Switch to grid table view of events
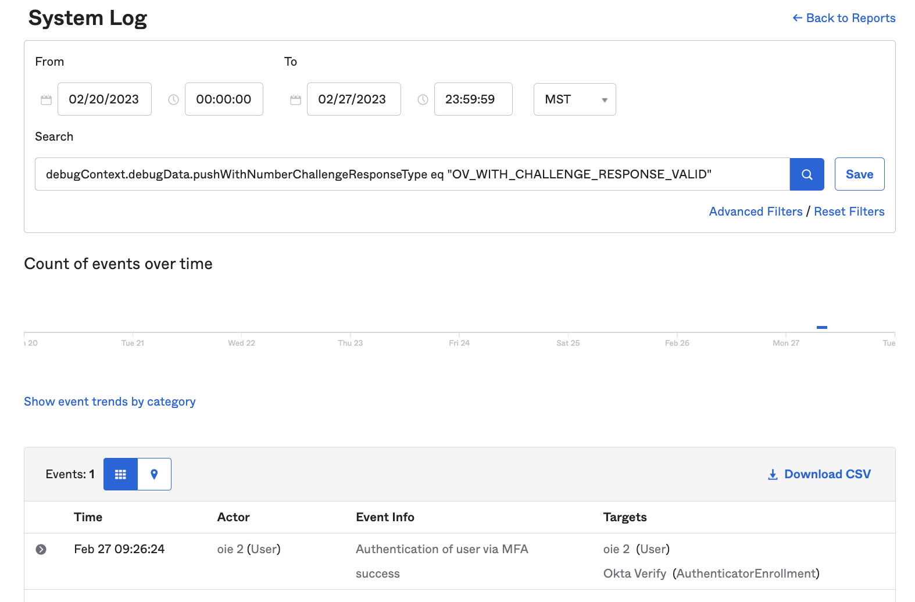The width and height of the screenshot is (915, 602). [x=120, y=474]
